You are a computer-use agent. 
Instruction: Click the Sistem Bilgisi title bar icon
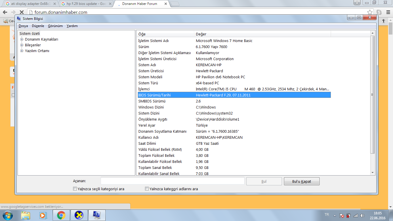[19, 19]
